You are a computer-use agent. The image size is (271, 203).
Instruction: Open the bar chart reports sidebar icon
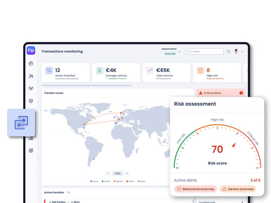31,138
